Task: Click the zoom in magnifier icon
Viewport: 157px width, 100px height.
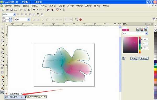Action: 18,14
